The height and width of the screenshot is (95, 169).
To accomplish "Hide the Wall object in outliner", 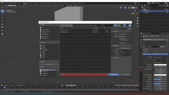I will tap(167, 13).
